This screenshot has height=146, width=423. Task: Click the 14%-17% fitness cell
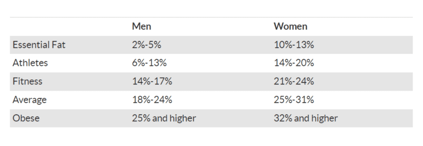pos(152,81)
